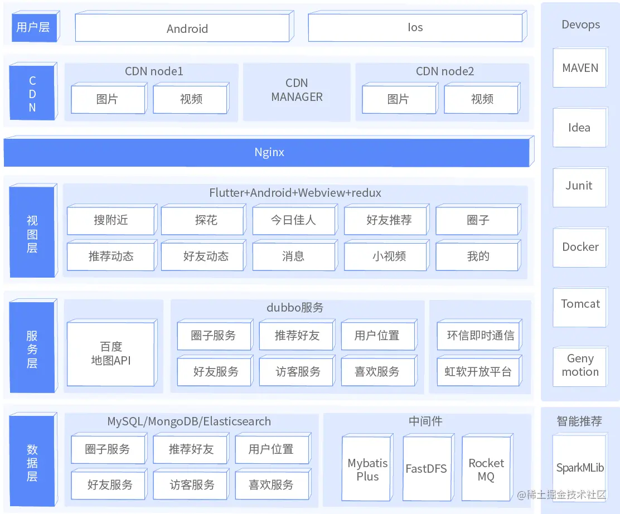Select the 今日佳人 box
This screenshot has height=514, width=620.
tap(295, 220)
